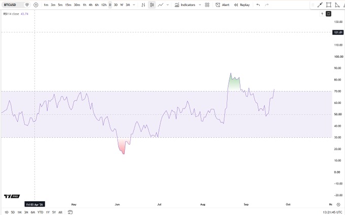
Task: Select the daily D timeframe
Action: (110, 5)
